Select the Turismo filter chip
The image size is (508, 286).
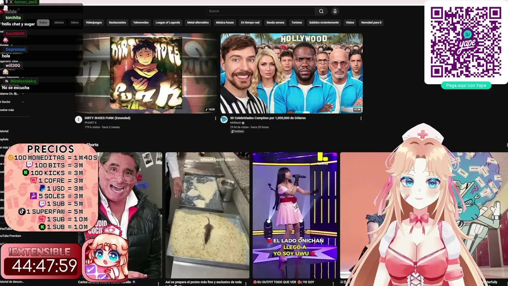(x=297, y=23)
